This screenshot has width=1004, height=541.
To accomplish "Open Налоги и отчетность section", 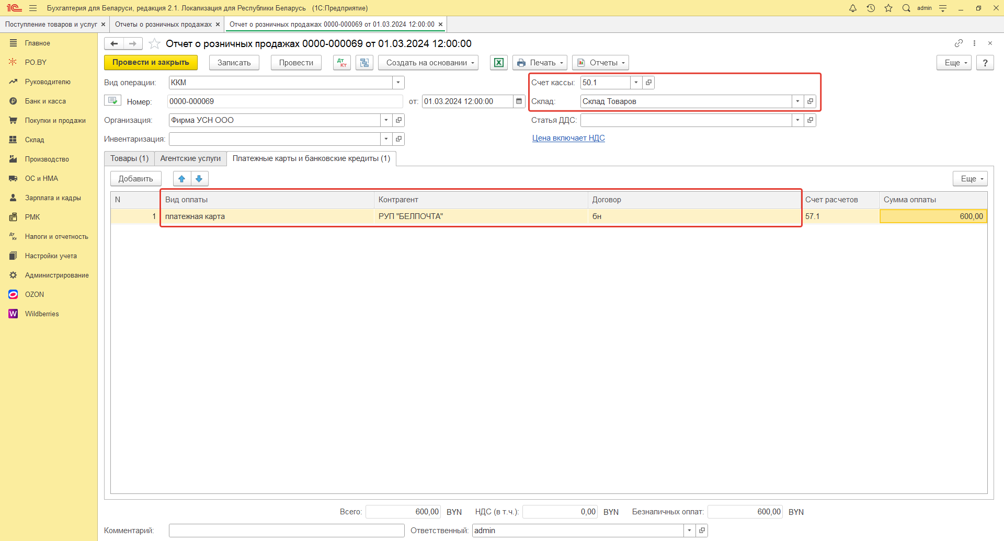I will point(56,236).
